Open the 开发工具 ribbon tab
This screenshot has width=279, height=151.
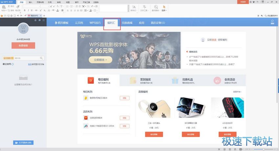point(86,2)
